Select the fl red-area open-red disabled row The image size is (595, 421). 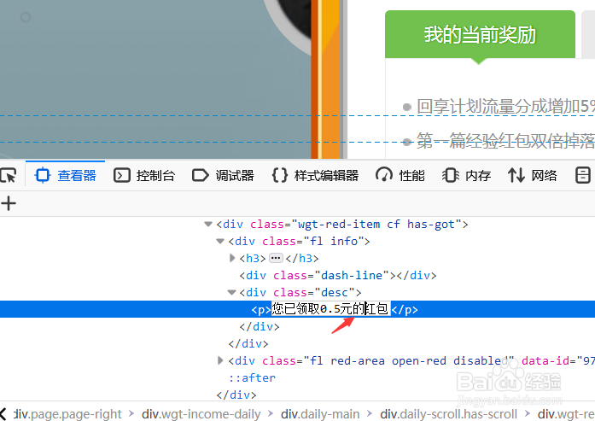411,360
